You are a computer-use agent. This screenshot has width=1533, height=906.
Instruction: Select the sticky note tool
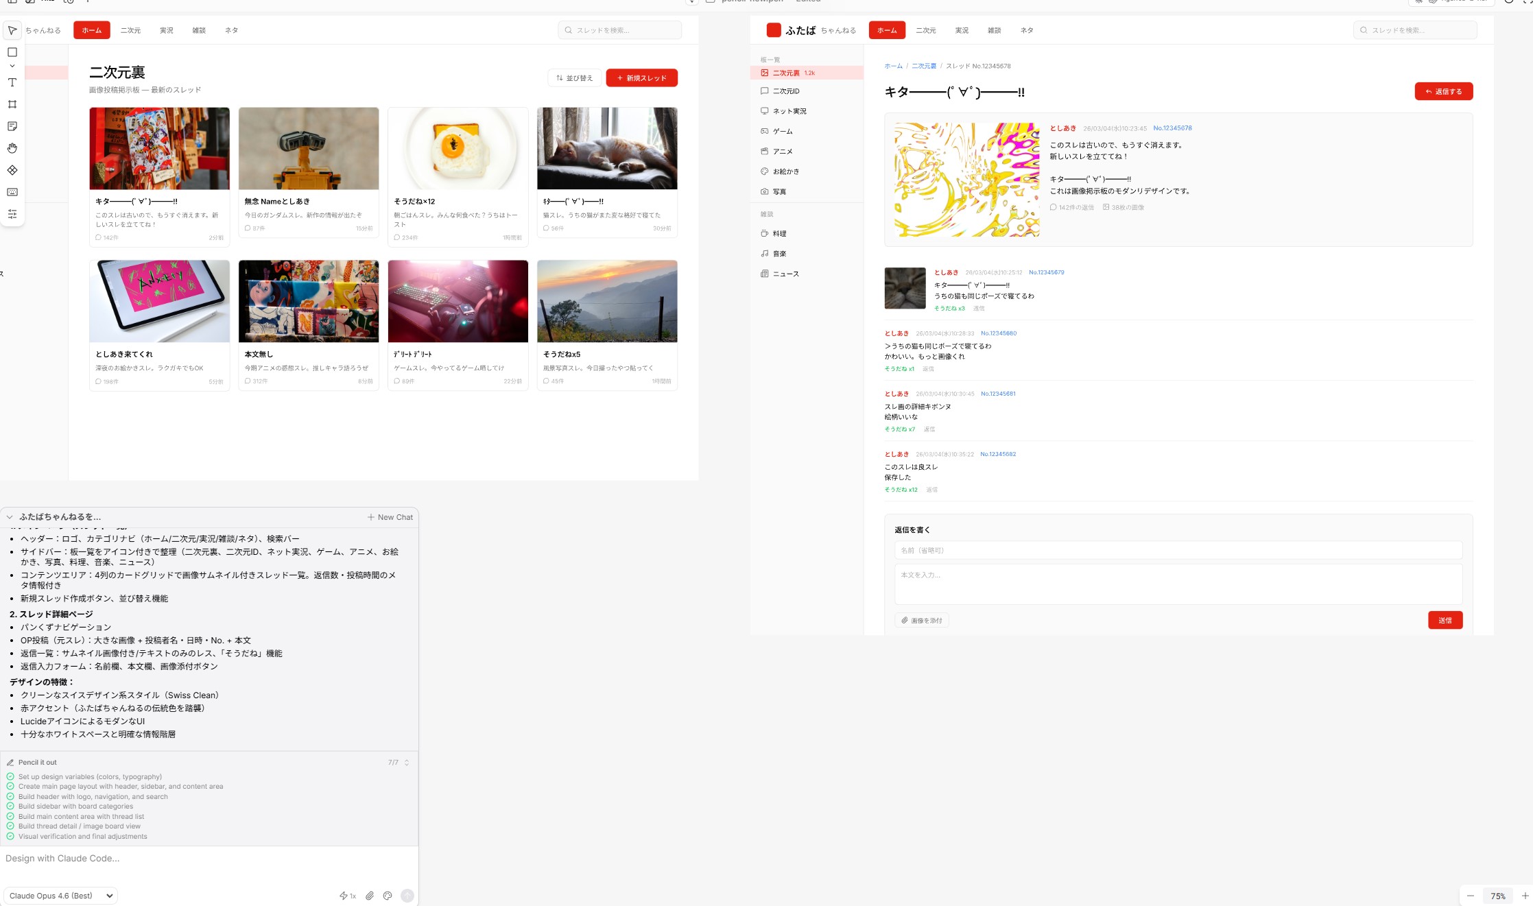point(12,126)
